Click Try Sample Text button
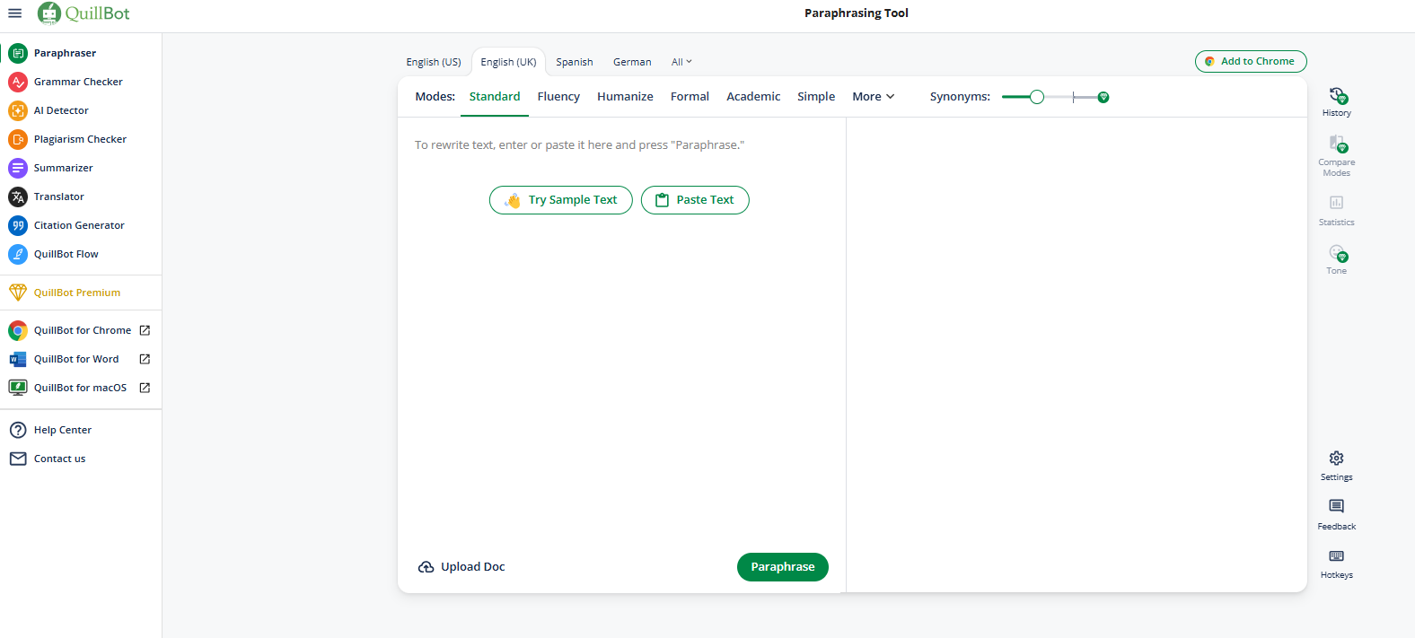This screenshot has width=1415, height=638. (561, 200)
